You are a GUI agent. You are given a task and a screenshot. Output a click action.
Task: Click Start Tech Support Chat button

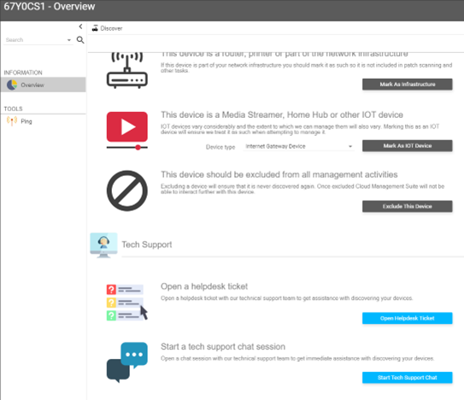[408, 378]
